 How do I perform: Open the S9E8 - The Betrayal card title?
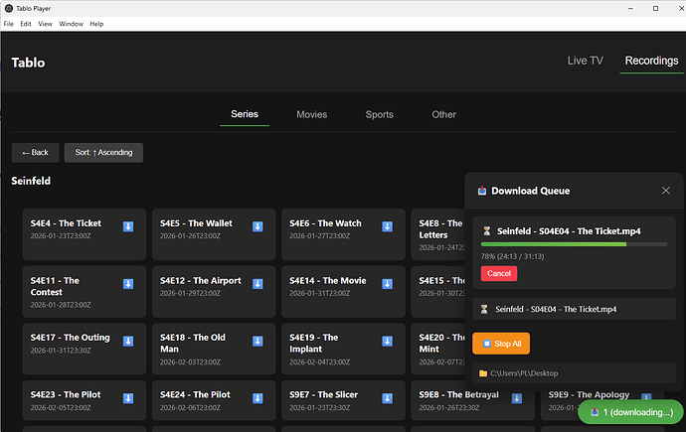[458, 394]
